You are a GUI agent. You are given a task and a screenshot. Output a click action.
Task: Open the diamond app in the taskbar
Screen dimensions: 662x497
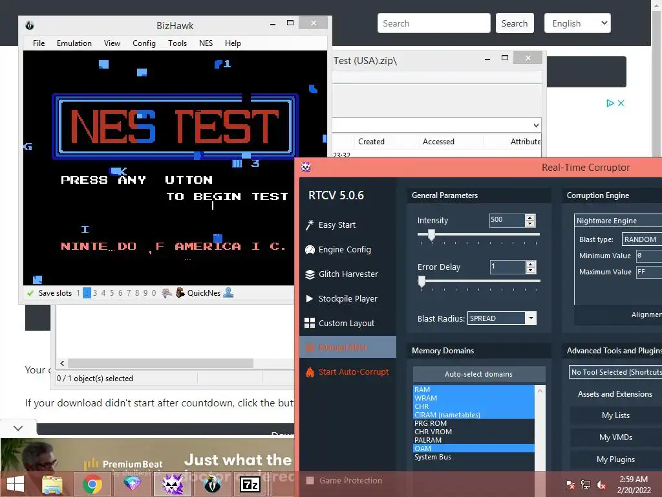coord(132,484)
